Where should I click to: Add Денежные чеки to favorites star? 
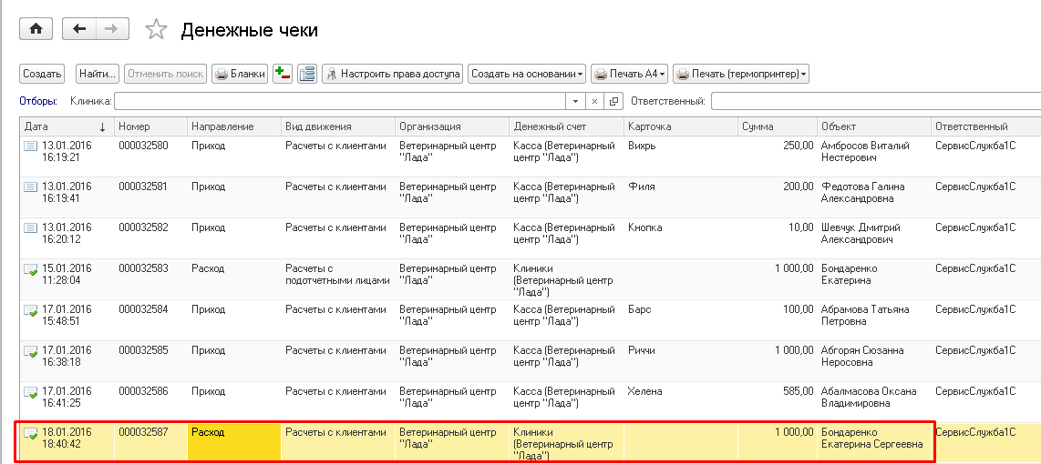157,30
